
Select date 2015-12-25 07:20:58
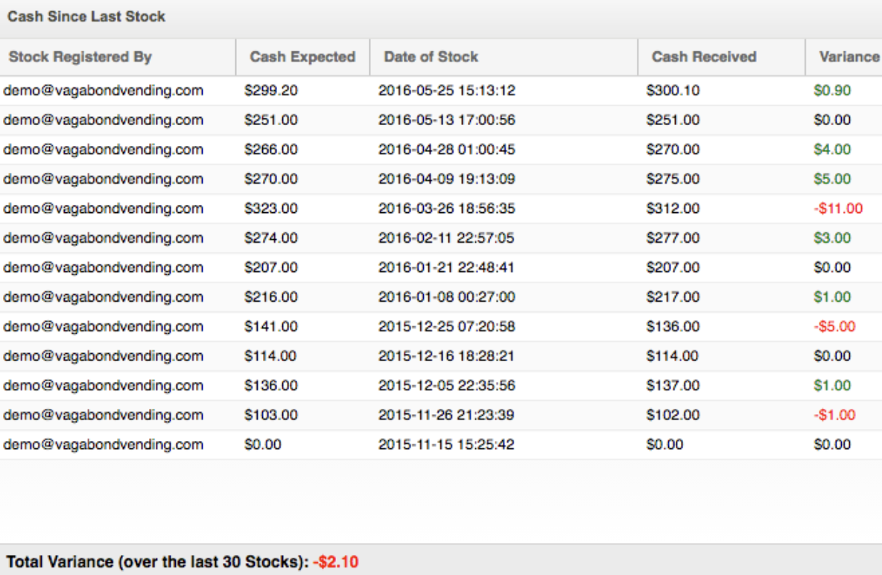pyautogui.click(x=447, y=327)
